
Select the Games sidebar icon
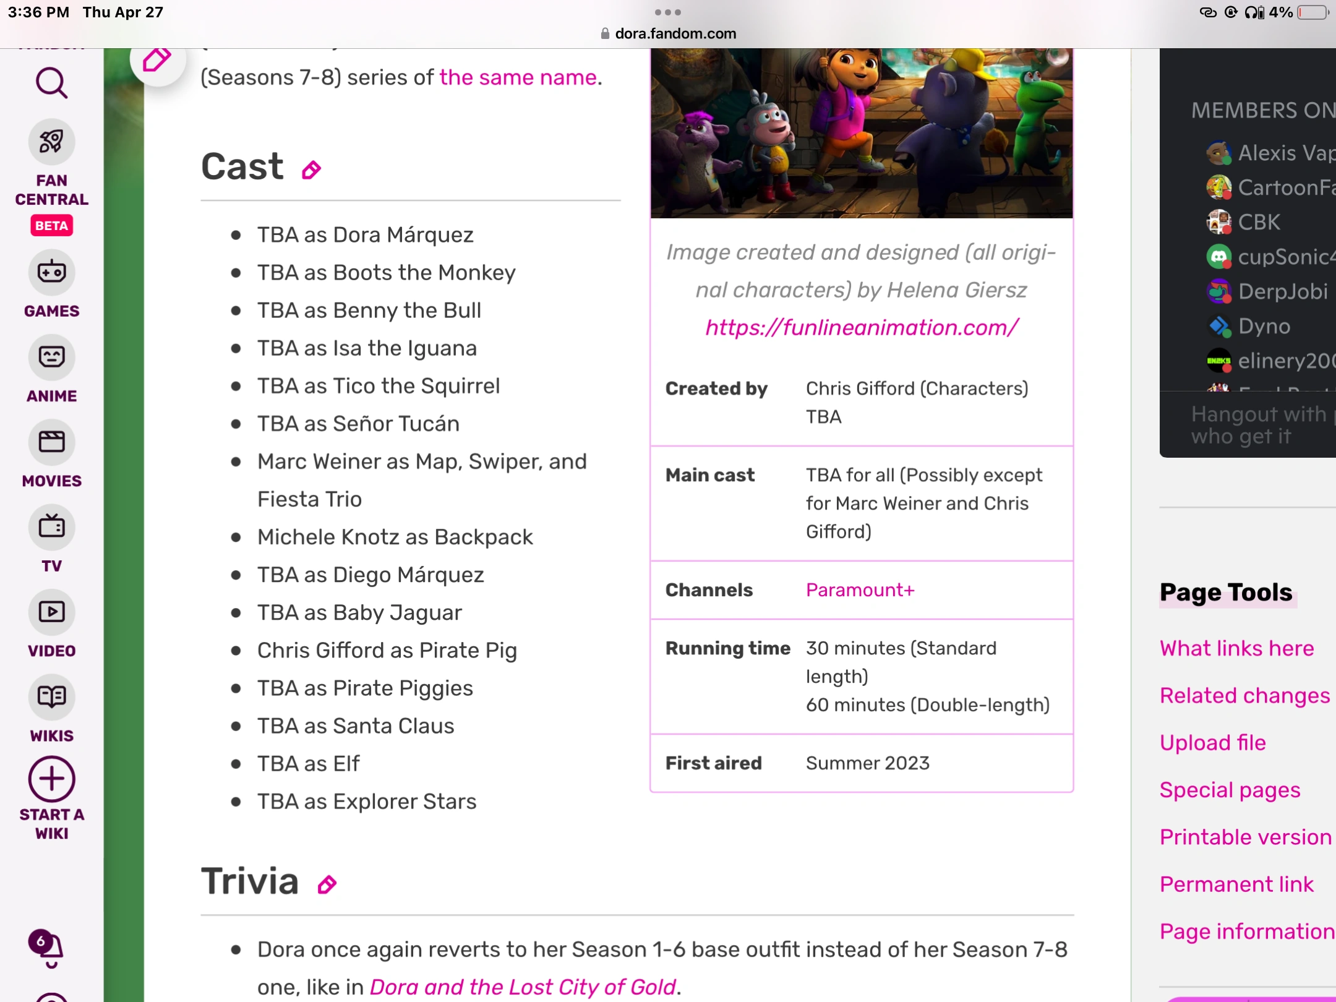click(52, 272)
